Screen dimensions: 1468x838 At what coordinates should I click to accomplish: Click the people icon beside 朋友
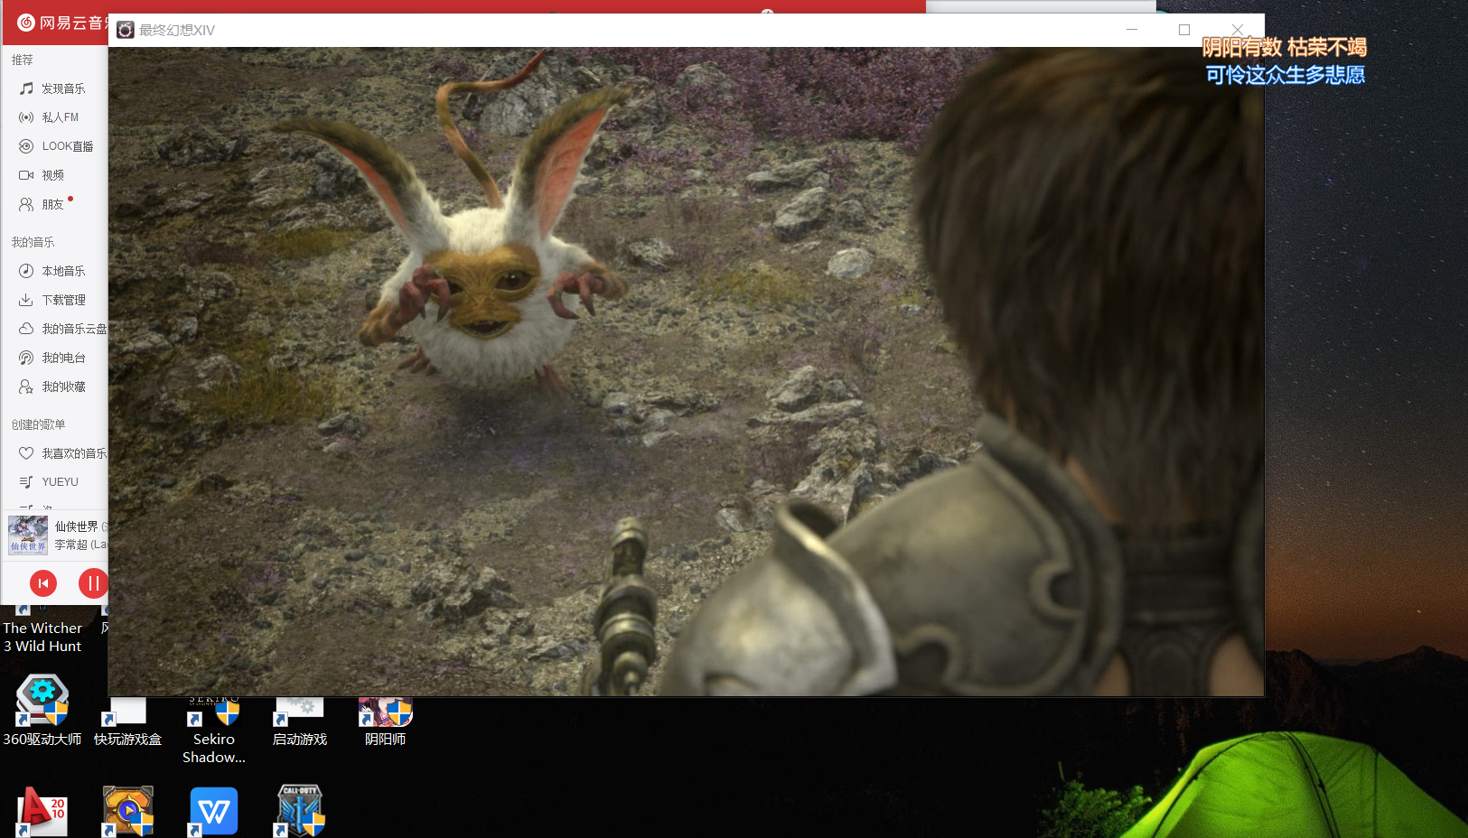[x=26, y=204]
